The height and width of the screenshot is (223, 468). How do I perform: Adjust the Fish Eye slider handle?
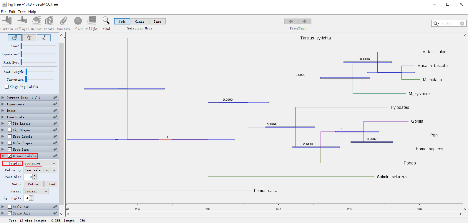(21, 62)
